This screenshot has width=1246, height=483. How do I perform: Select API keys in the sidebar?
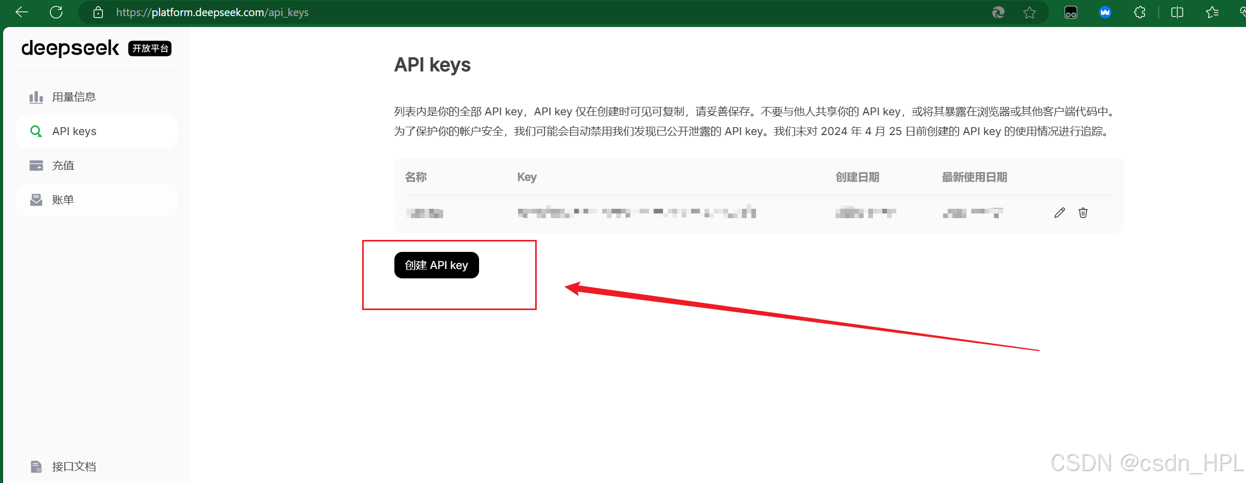coord(97,131)
